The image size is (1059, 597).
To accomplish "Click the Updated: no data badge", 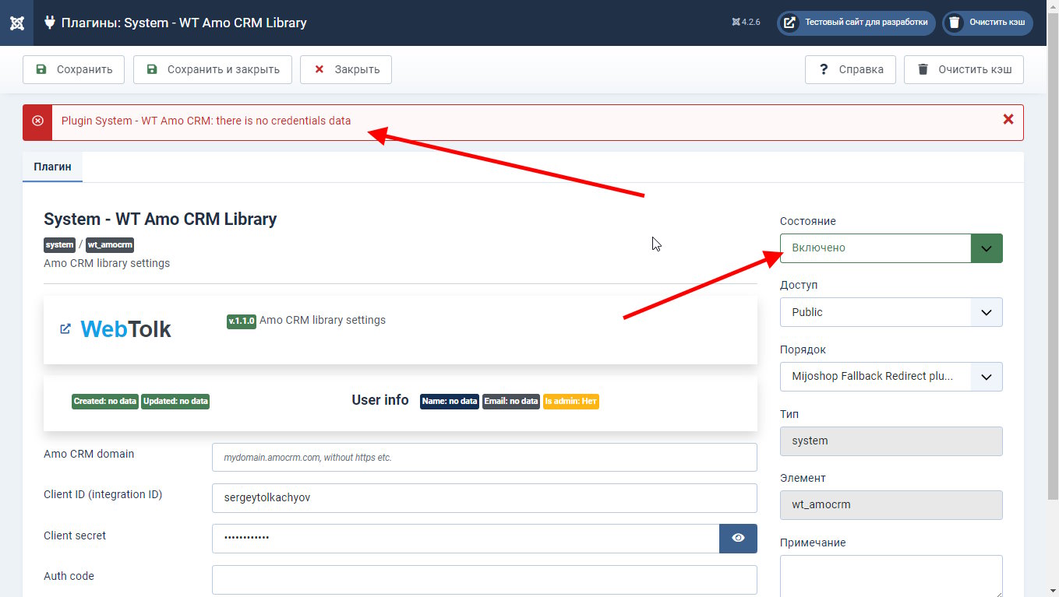I will 175,401.
